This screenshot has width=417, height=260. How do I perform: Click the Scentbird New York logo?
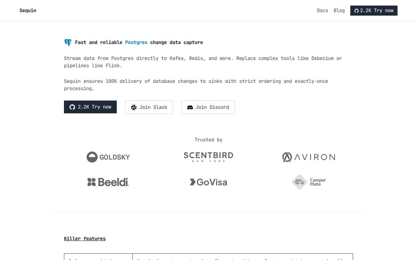208,157
